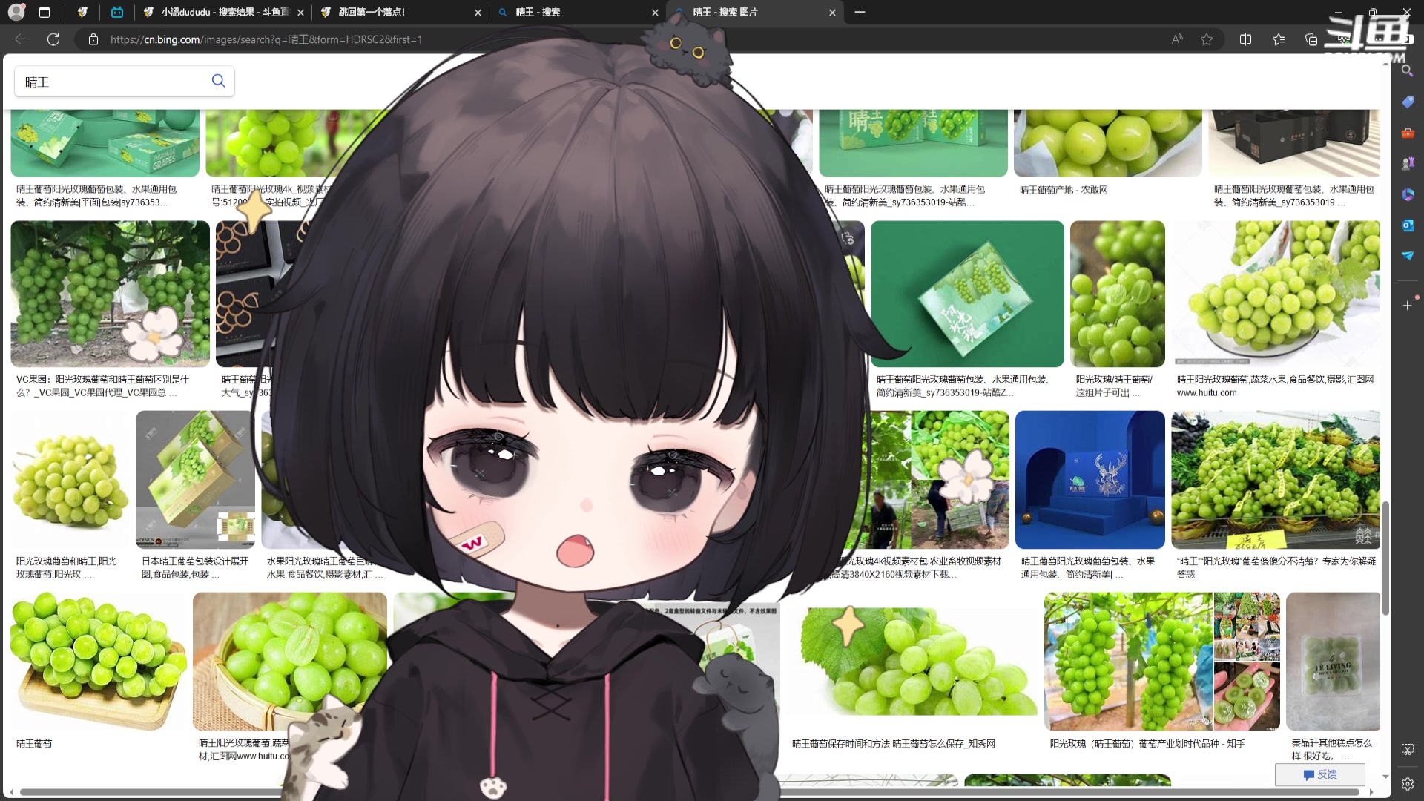The height and width of the screenshot is (801, 1424).
Task: Open top-left teal grape boxes image
Action: [x=105, y=142]
